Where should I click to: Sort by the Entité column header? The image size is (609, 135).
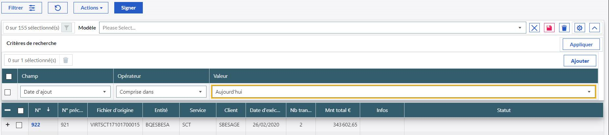click(161, 110)
